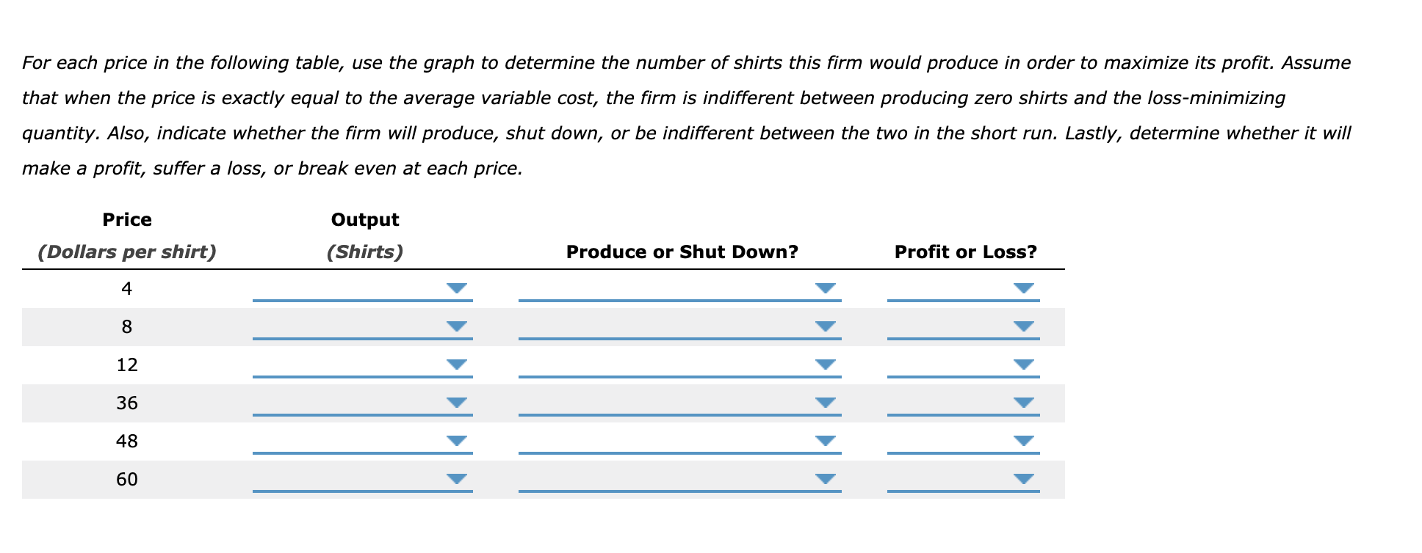The width and height of the screenshot is (1422, 553).
Task: Open Profit or Loss dropdown for price 48
Action: click(x=1022, y=441)
